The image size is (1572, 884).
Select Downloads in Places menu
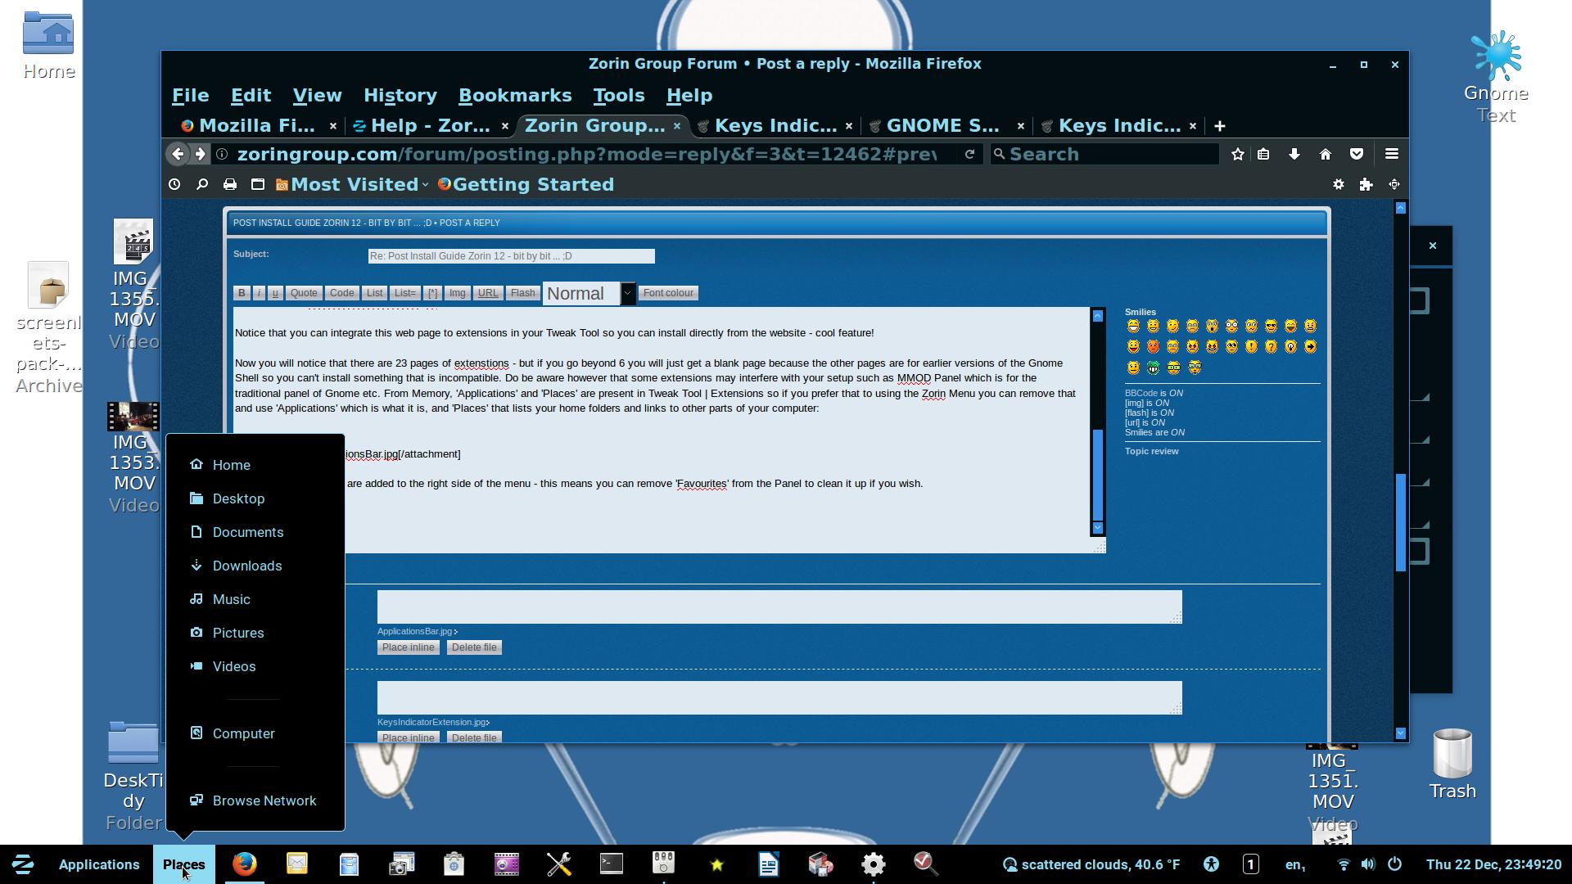click(x=246, y=566)
